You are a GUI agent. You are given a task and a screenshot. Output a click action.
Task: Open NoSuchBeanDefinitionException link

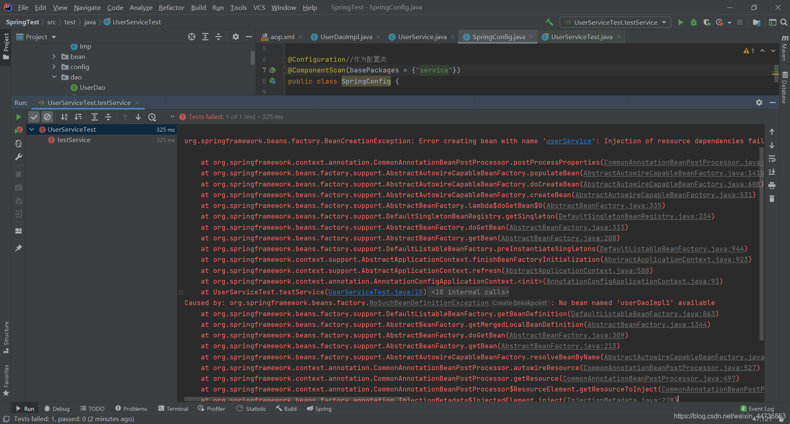pos(429,303)
